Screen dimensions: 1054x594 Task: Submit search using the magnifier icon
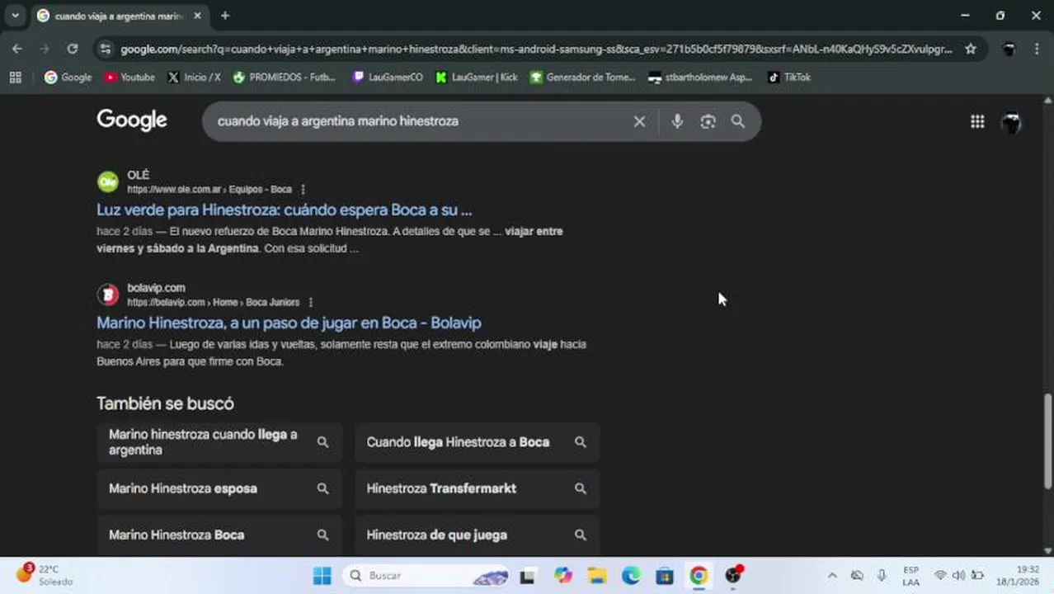[x=738, y=121]
